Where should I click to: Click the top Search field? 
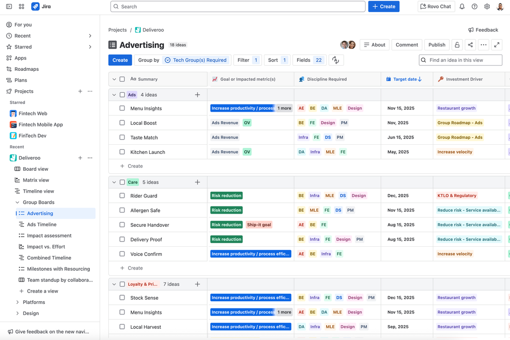click(x=238, y=7)
